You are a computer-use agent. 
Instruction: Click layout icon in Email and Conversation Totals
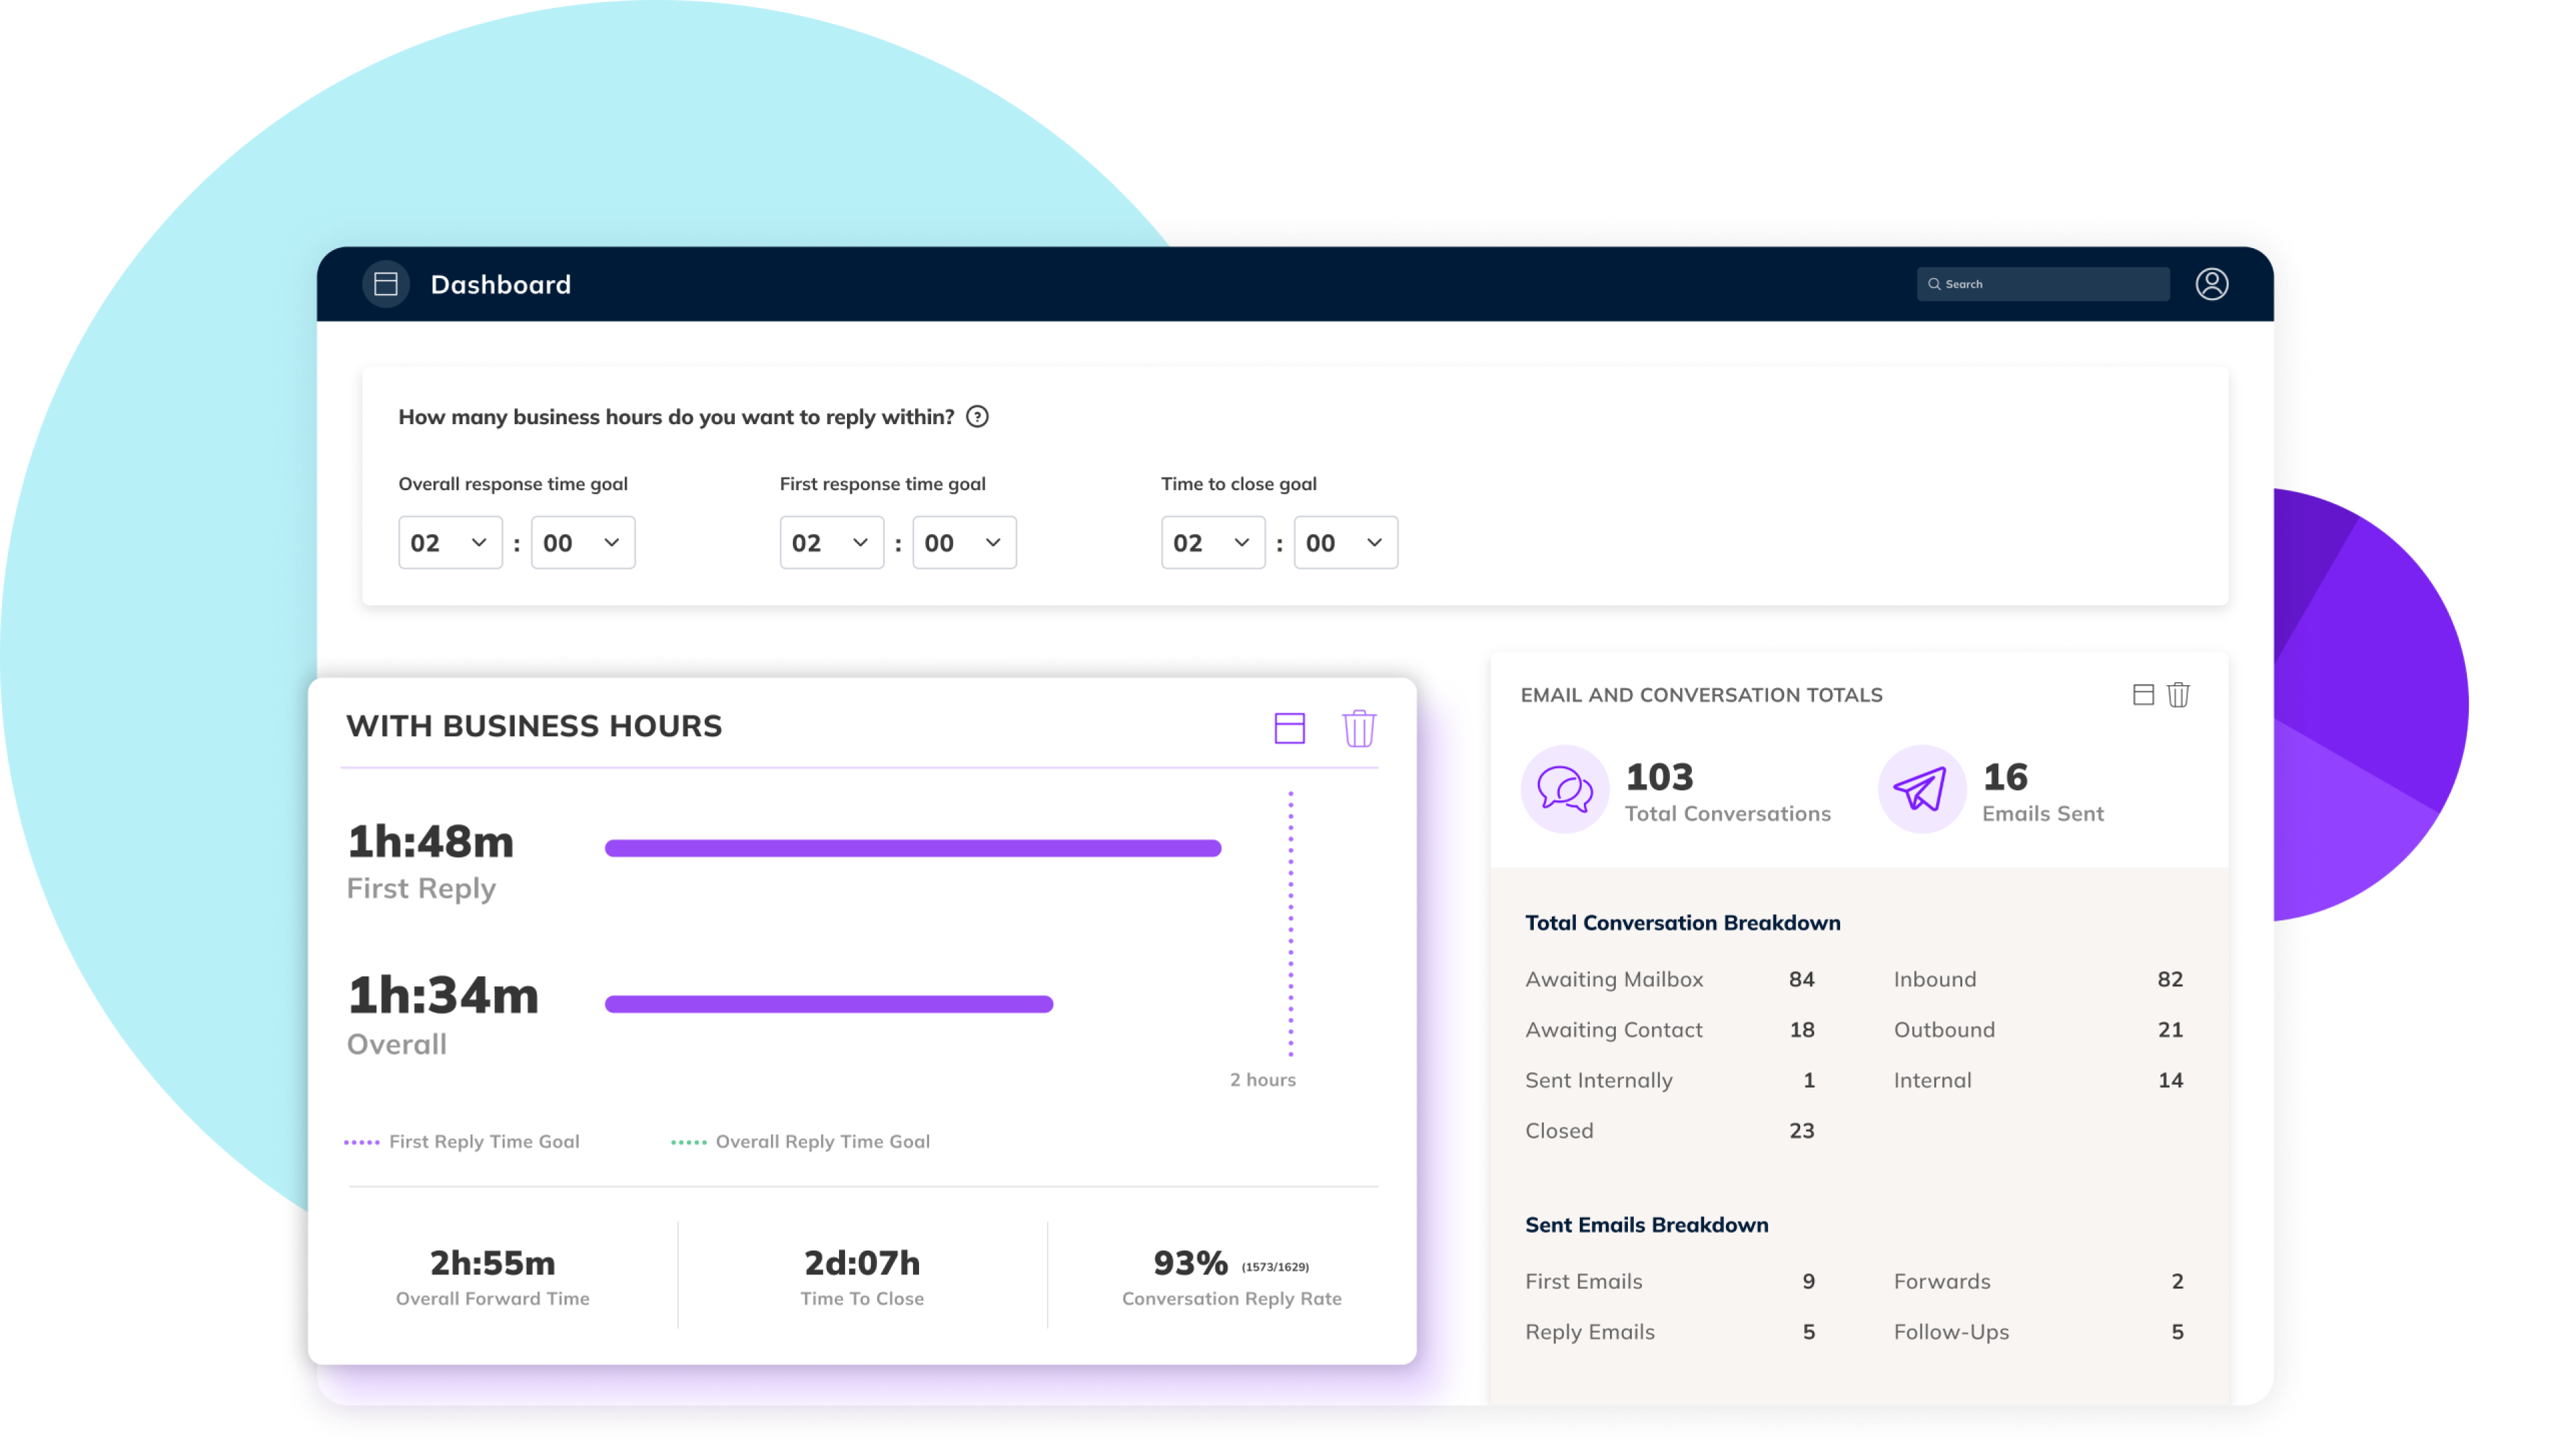(2144, 695)
